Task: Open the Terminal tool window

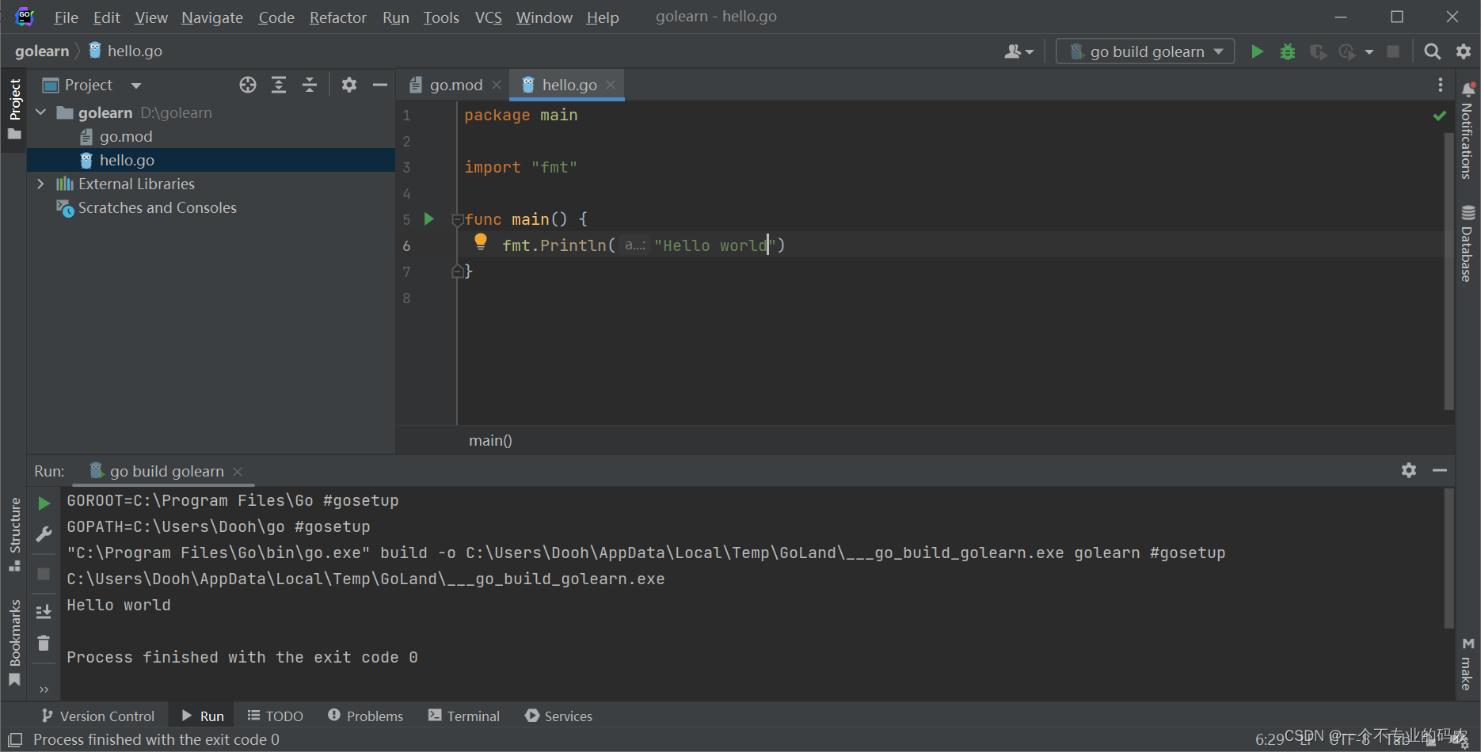Action: point(464,716)
